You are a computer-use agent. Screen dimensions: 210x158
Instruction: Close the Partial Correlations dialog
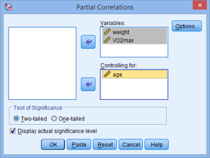click(200, 5)
